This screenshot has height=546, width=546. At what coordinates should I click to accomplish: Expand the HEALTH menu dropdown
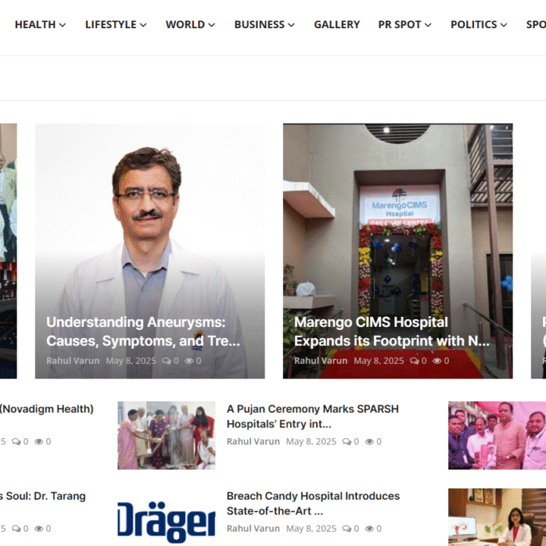[40, 24]
